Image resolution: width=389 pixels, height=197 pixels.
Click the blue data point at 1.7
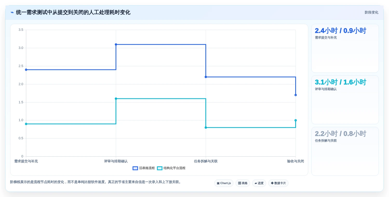pos(296,95)
